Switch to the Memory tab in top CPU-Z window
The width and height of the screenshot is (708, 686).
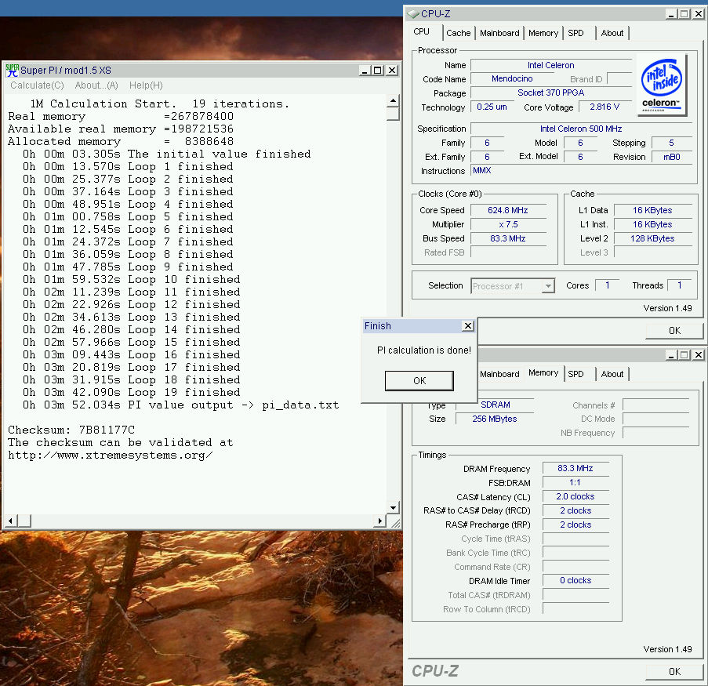click(x=543, y=33)
